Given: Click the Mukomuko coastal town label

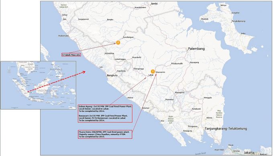Looking at the screenshot, I should (63, 36).
